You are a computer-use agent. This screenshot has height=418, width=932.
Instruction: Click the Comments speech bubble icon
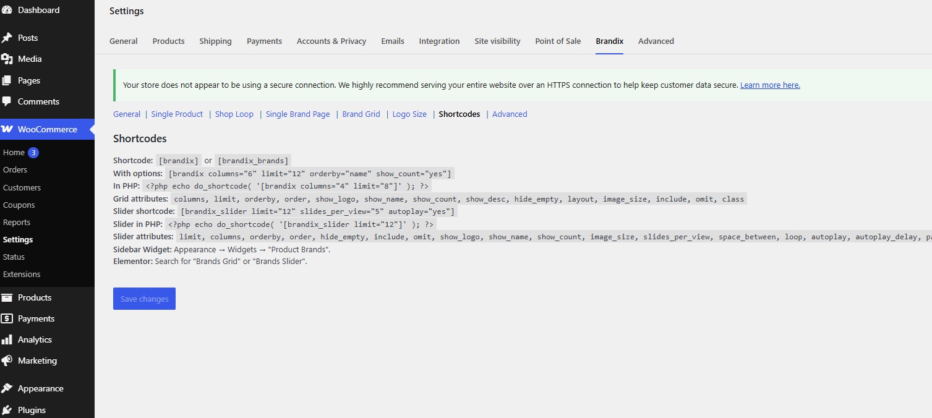tap(7, 101)
